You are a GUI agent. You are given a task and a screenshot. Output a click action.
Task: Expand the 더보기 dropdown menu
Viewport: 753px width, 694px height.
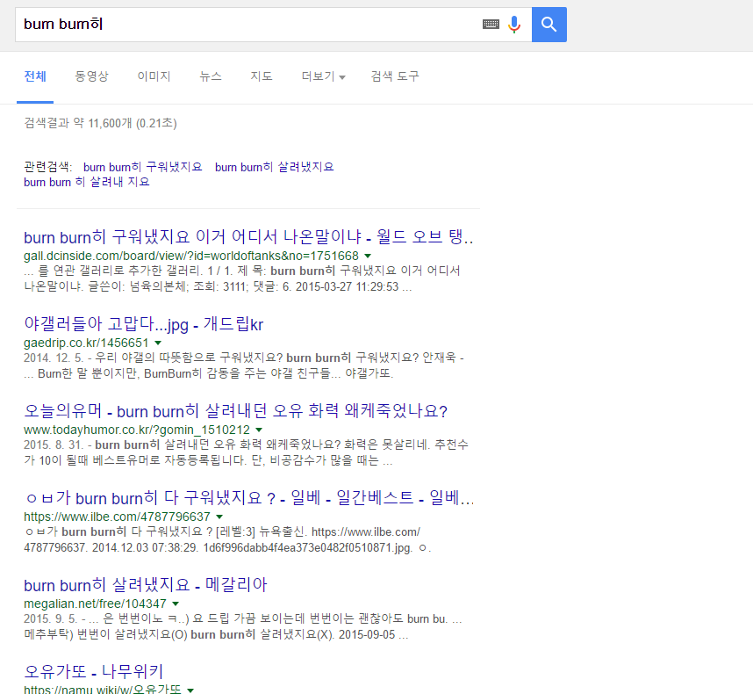(323, 76)
